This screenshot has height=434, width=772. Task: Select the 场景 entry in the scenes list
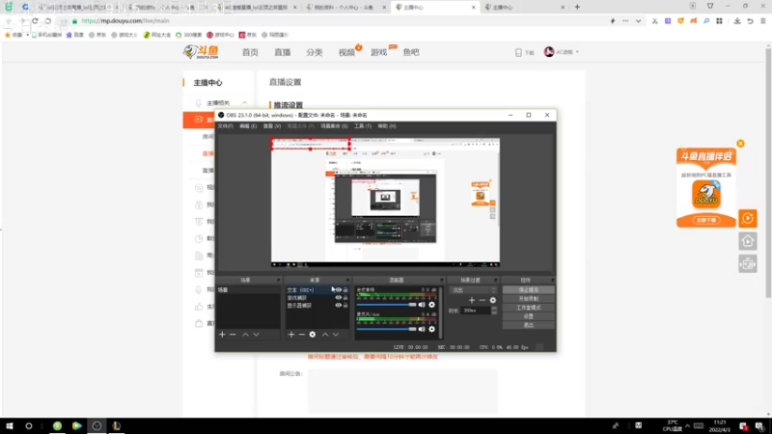click(248, 290)
